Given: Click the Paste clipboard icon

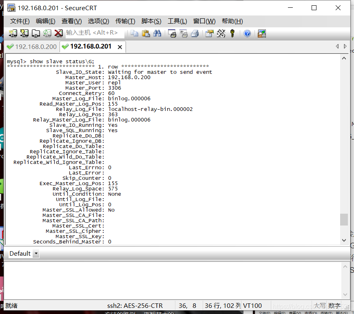Looking at the screenshot, I should 146,33.
